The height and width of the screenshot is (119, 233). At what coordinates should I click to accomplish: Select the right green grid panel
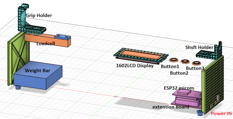point(213,85)
